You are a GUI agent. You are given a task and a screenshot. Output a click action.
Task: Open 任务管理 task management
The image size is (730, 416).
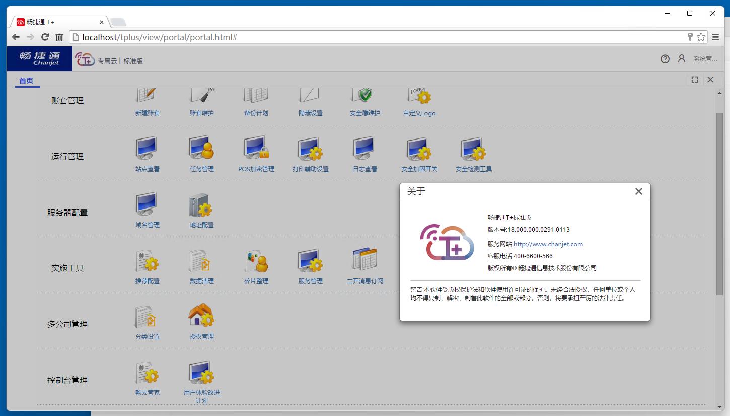point(201,149)
